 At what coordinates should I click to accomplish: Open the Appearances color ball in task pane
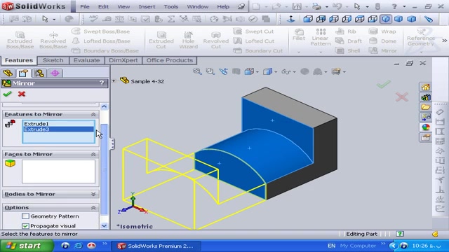pos(426,127)
